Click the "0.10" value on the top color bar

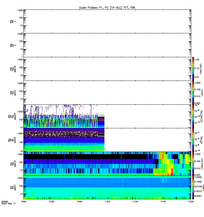(197, 68)
